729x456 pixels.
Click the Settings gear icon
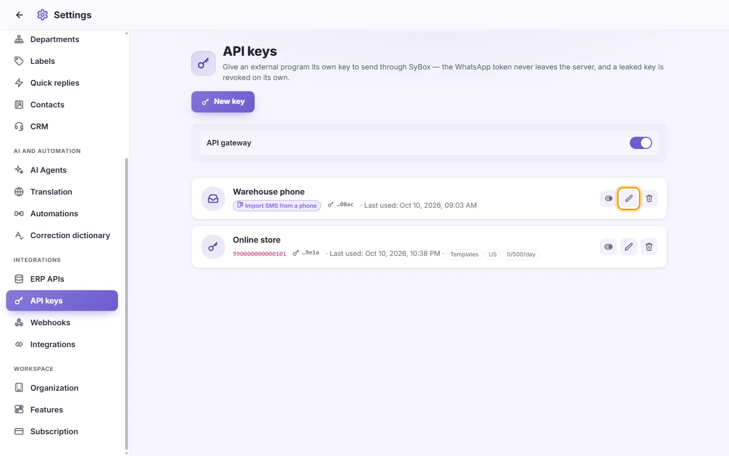pos(43,15)
